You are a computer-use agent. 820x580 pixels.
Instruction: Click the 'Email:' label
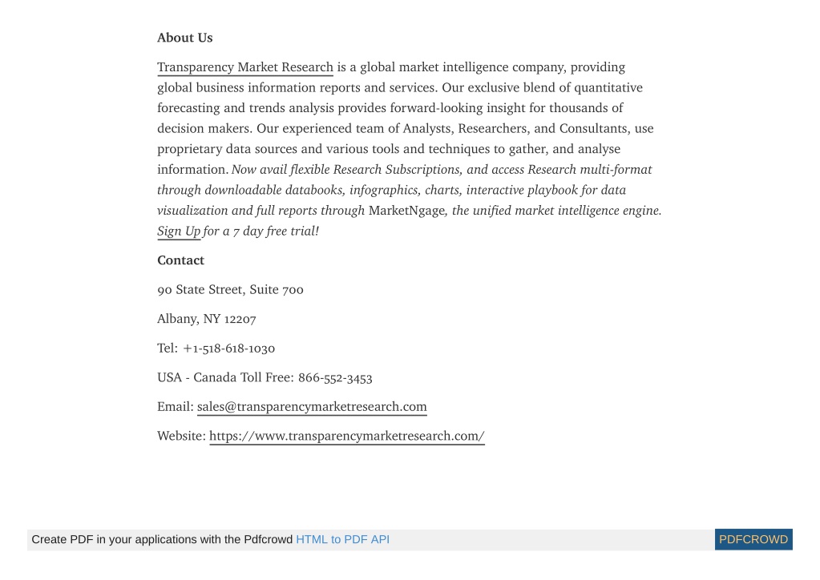(176, 406)
